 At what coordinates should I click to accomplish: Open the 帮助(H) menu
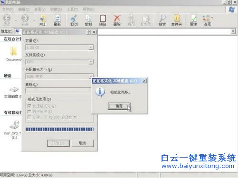point(89,9)
